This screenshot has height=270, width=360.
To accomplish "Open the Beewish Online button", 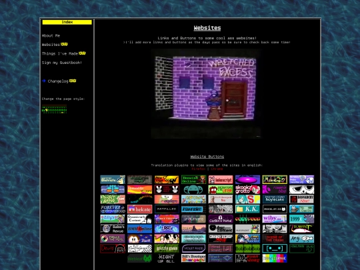I will (194, 179).
